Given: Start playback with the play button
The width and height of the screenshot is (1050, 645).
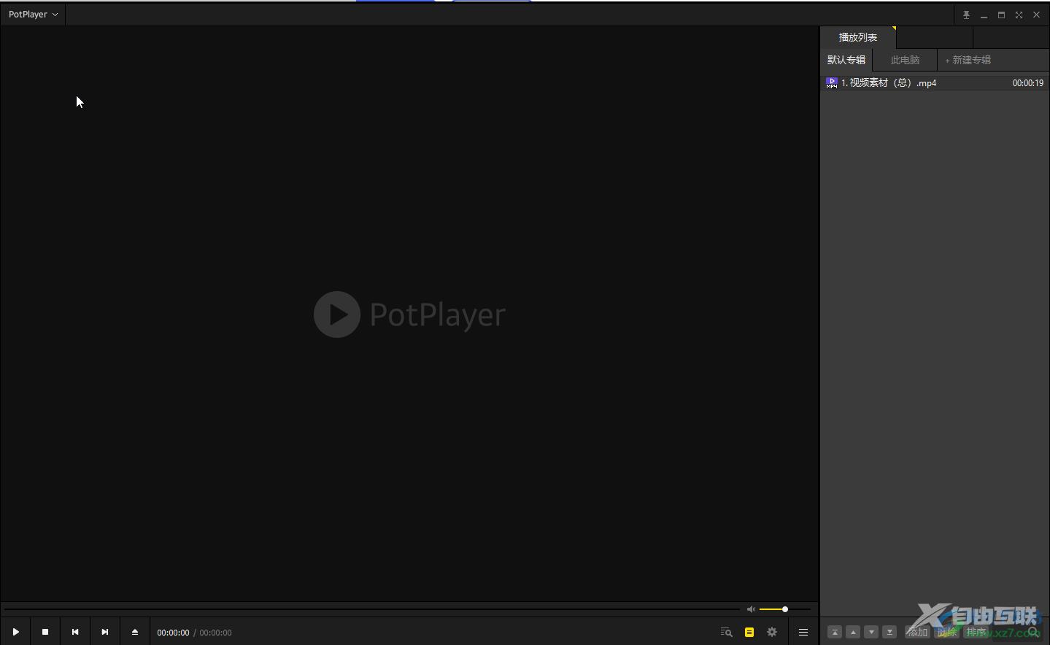Looking at the screenshot, I should (15, 632).
